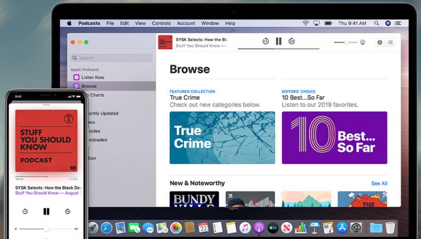Open the Account menu
The image size is (421, 239).
click(186, 24)
